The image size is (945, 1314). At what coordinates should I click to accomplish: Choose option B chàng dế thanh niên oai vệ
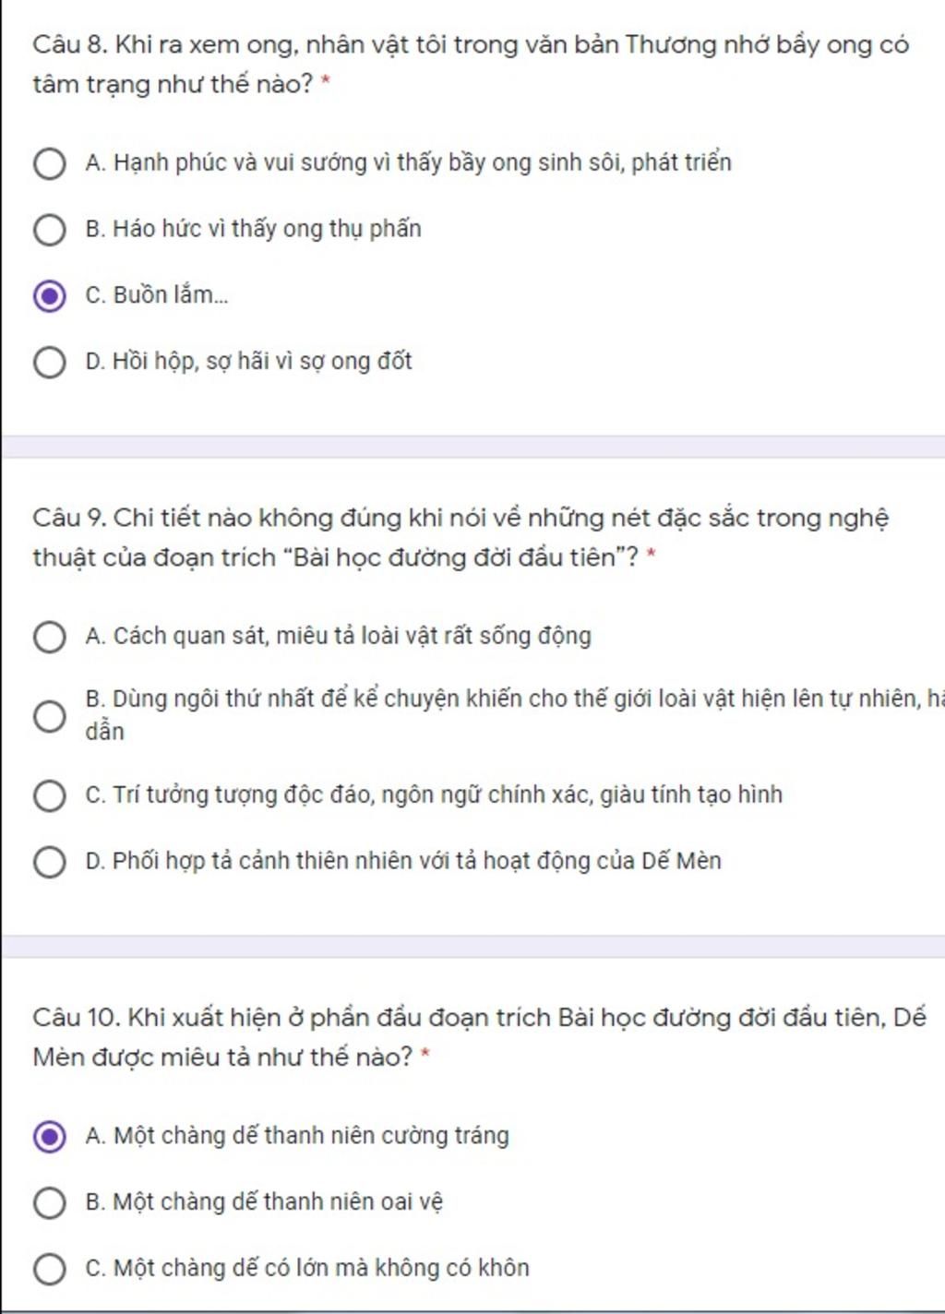click(x=49, y=1203)
